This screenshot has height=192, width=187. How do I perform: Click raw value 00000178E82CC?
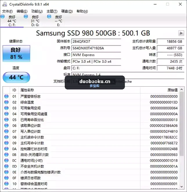tap(164, 137)
